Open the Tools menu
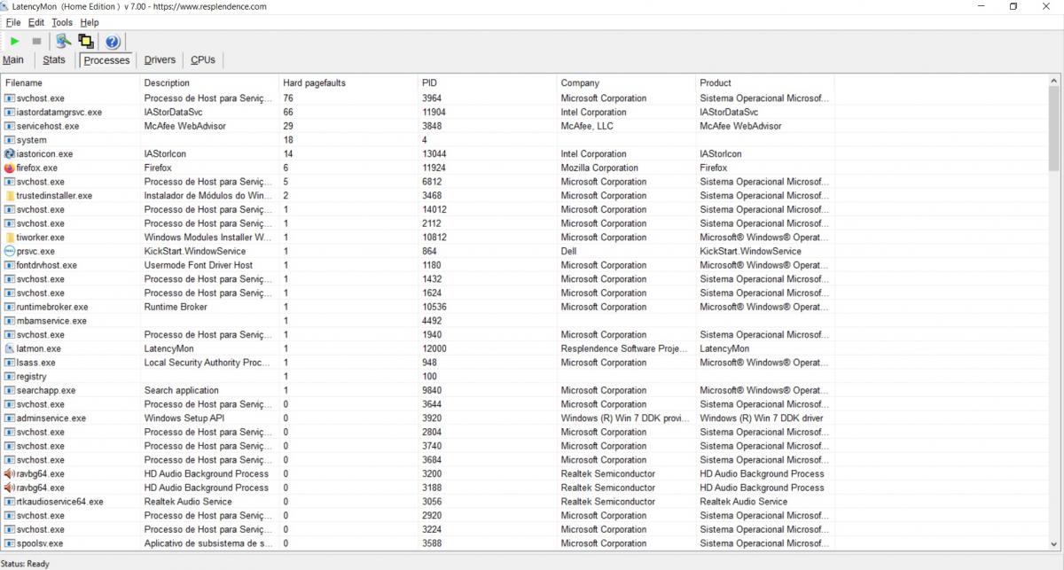Image resolution: width=1064 pixels, height=570 pixels. (x=62, y=22)
